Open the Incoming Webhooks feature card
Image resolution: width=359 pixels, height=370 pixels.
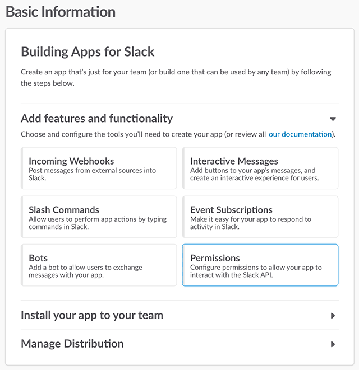pos(99,168)
